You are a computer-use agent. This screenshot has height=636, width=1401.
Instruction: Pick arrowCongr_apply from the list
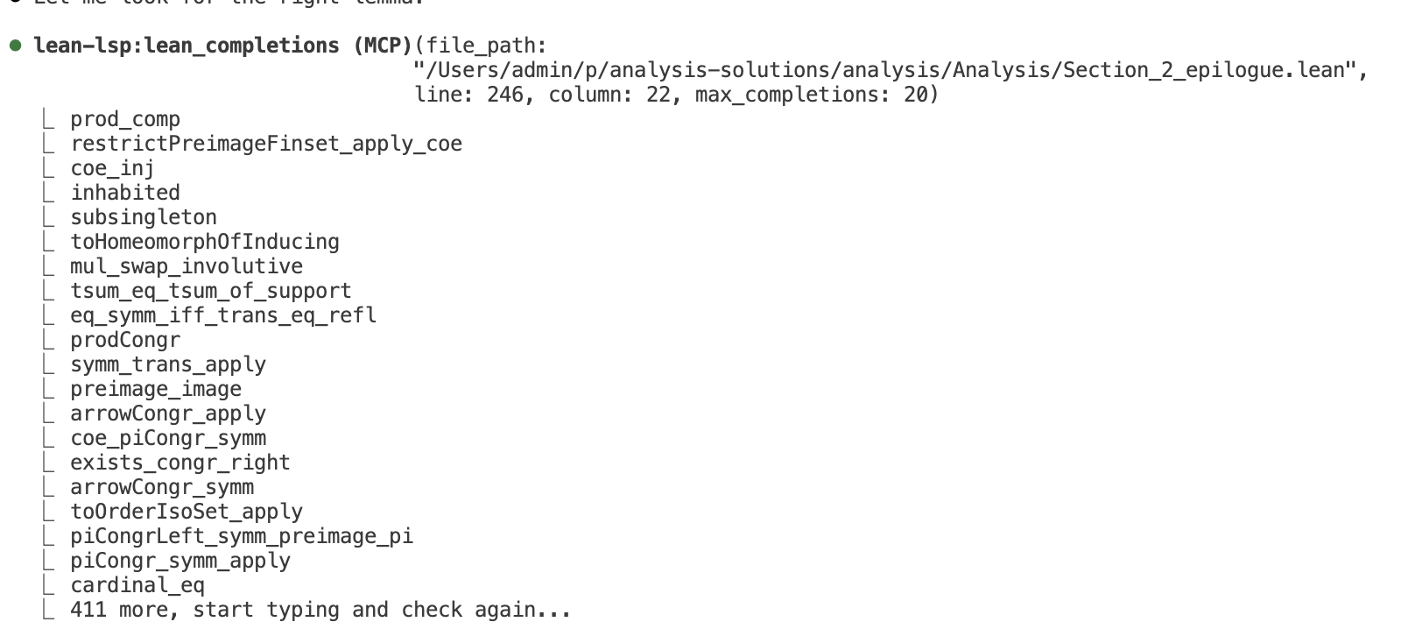click(168, 413)
